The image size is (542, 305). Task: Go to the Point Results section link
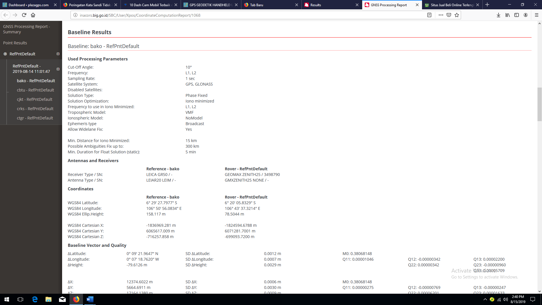pyautogui.click(x=15, y=43)
